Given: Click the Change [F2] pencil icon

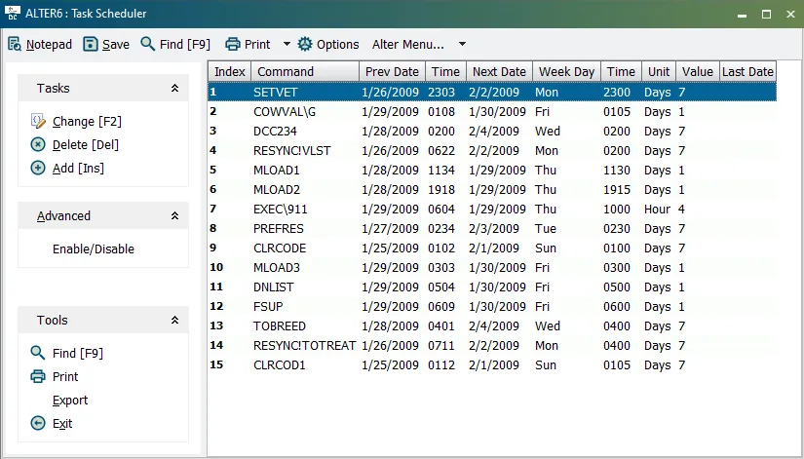Looking at the screenshot, I should click(x=38, y=122).
